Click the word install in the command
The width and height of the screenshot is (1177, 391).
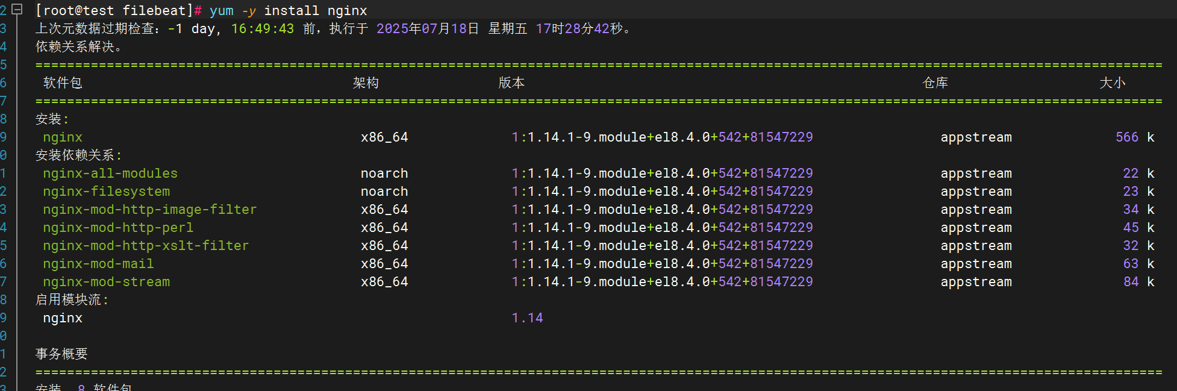coord(292,11)
